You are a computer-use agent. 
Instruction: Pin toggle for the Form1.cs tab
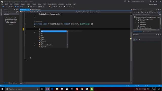tap(27, 10)
